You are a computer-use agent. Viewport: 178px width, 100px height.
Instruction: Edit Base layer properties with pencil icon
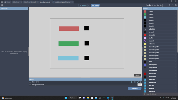137,82
